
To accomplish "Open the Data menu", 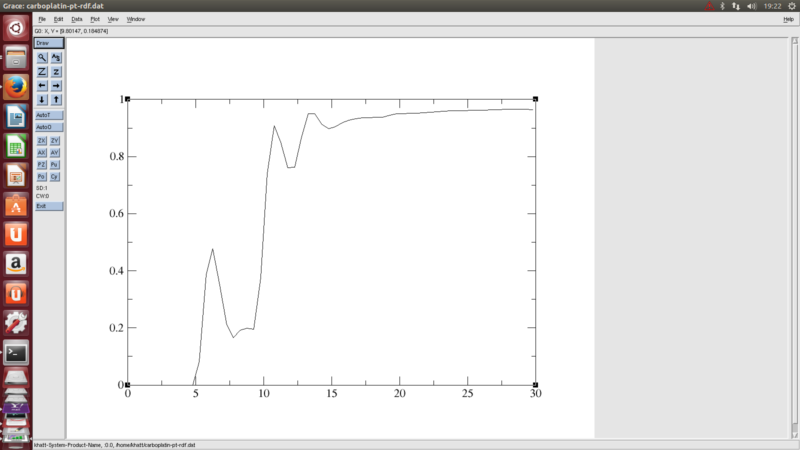I will (76, 19).
